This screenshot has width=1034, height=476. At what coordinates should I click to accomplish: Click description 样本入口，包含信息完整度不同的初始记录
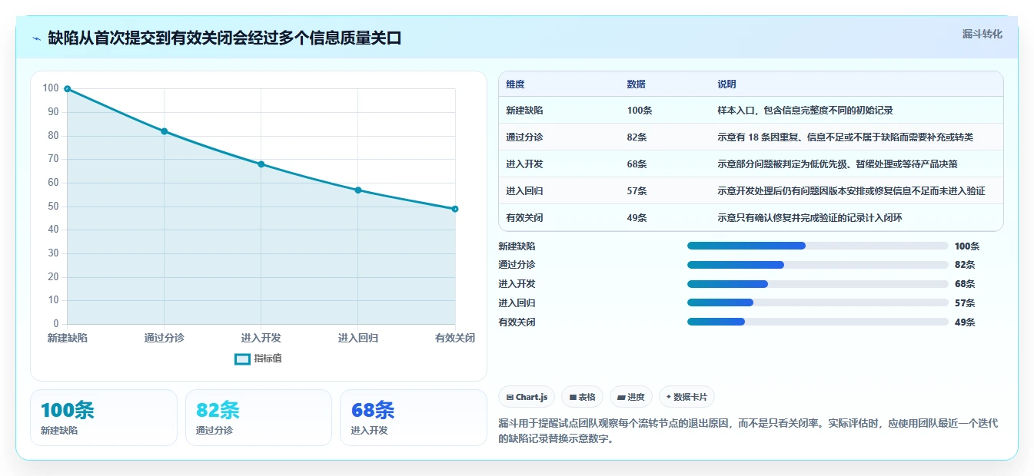[805, 111]
